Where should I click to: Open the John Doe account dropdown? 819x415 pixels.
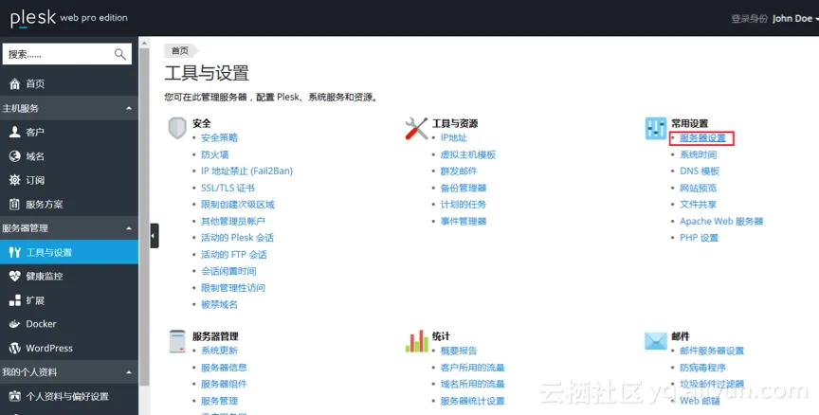tap(794, 18)
